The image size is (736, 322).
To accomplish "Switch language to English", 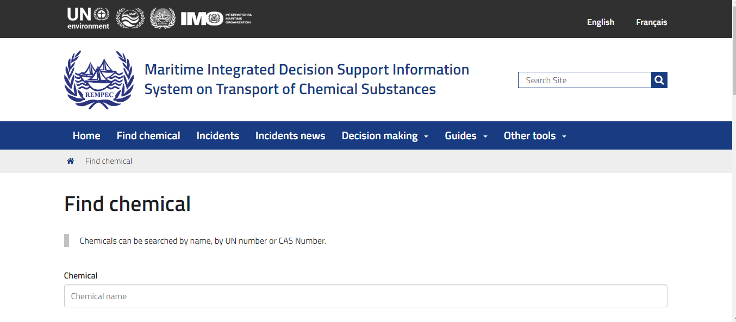I will (x=600, y=22).
